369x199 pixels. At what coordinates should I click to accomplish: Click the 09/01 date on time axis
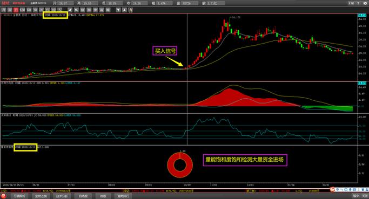tap(148, 185)
